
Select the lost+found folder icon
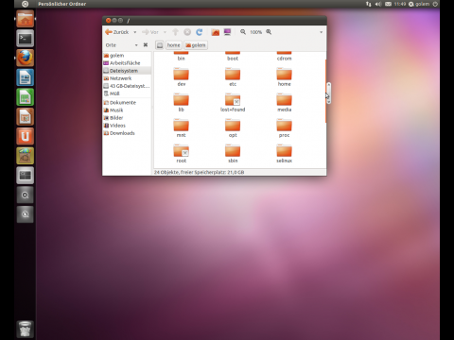coord(233,100)
